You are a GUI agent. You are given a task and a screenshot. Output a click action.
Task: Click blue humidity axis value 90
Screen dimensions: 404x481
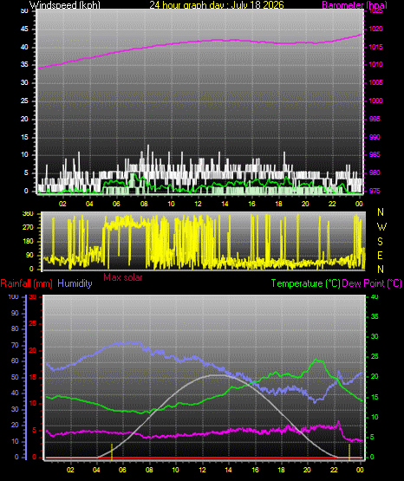pos(15,313)
